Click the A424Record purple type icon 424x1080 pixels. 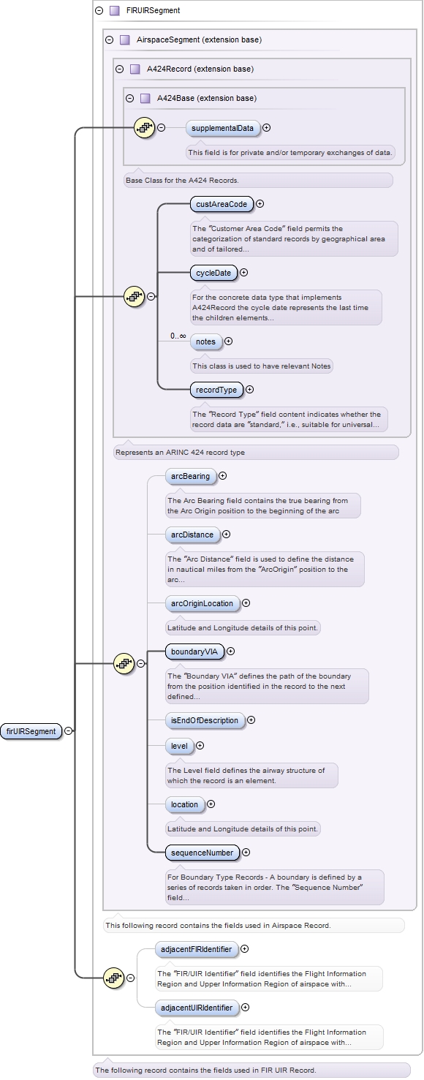[x=135, y=69]
